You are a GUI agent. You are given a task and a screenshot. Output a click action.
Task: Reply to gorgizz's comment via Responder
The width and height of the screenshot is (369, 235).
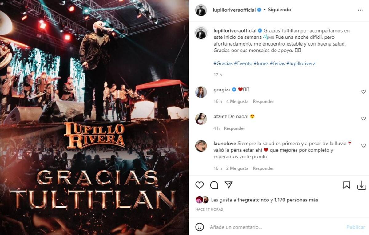click(263, 101)
